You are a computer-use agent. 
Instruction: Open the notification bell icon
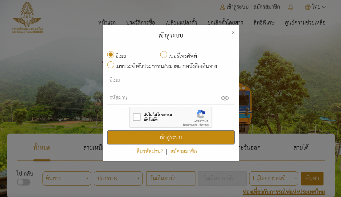[291, 7]
